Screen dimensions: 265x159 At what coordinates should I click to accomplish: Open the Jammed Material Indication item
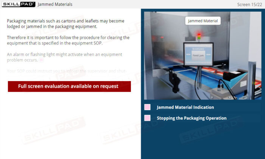185,107
